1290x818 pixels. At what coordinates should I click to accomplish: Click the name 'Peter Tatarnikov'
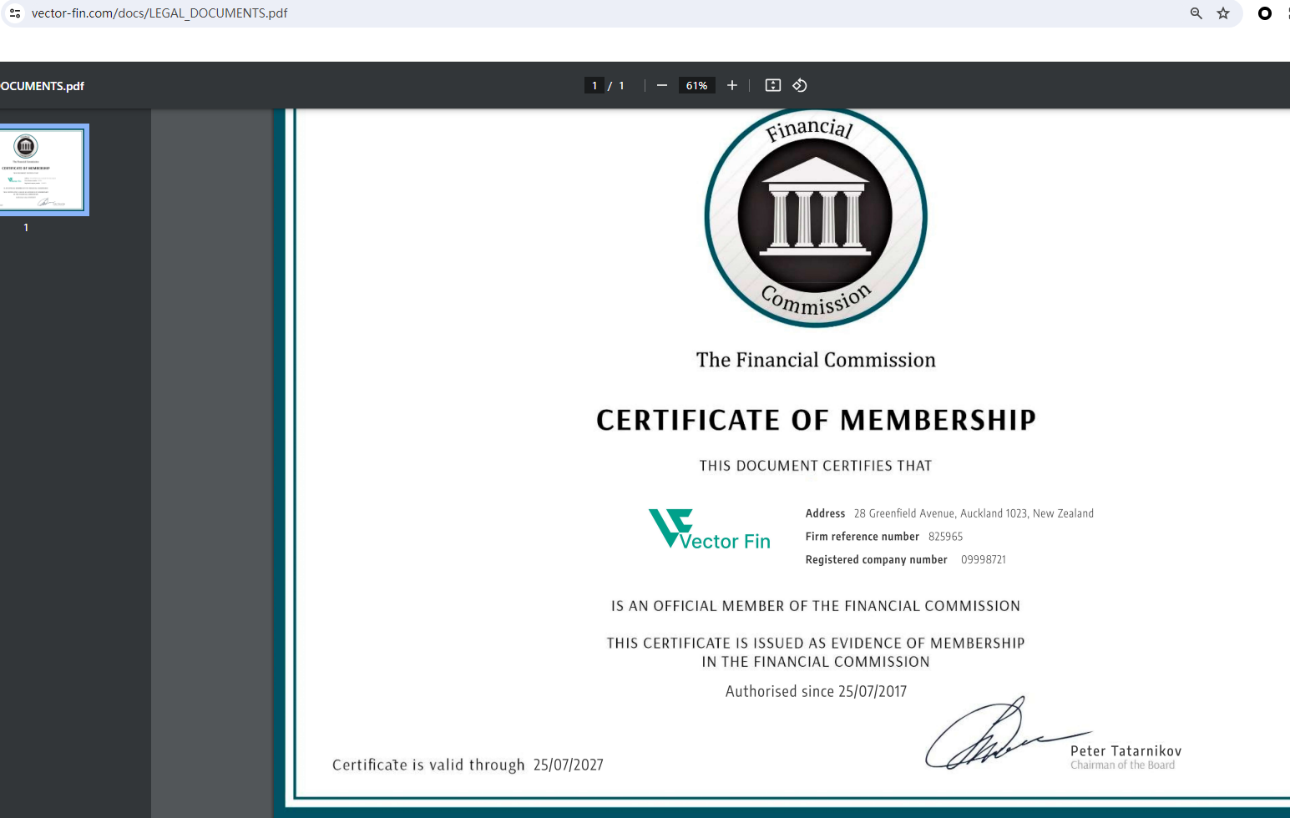pyautogui.click(x=1126, y=751)
